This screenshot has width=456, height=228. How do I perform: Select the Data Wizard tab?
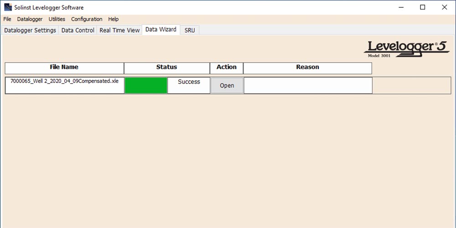point(161,30)
